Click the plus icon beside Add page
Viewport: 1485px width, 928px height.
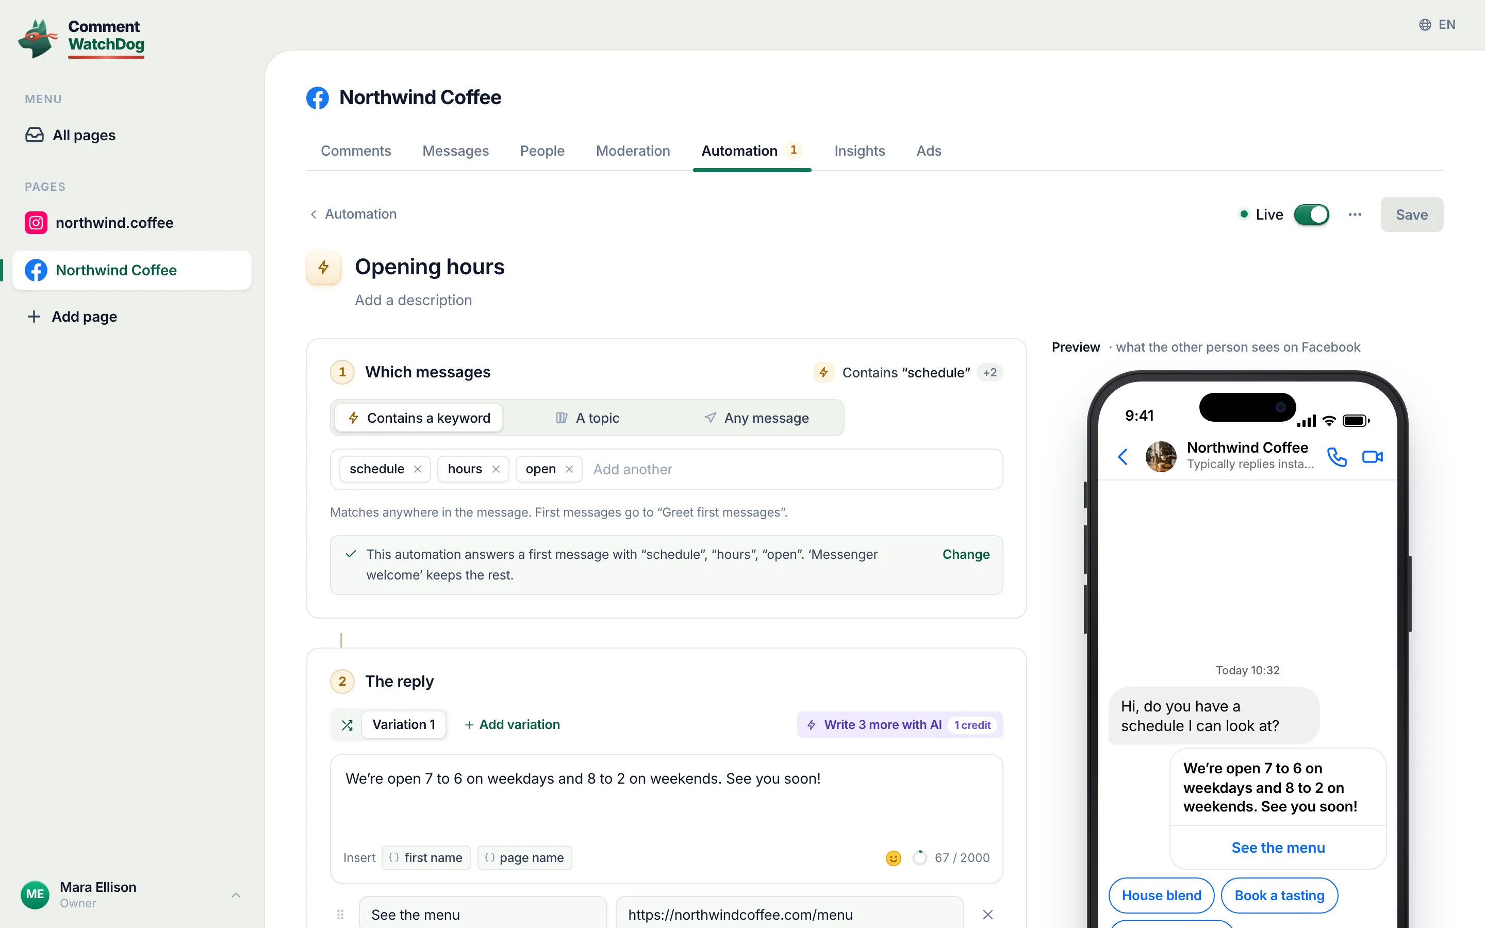pos(34,317)
